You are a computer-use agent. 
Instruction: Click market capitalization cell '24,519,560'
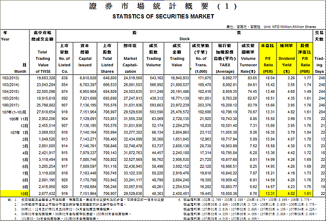133,78
